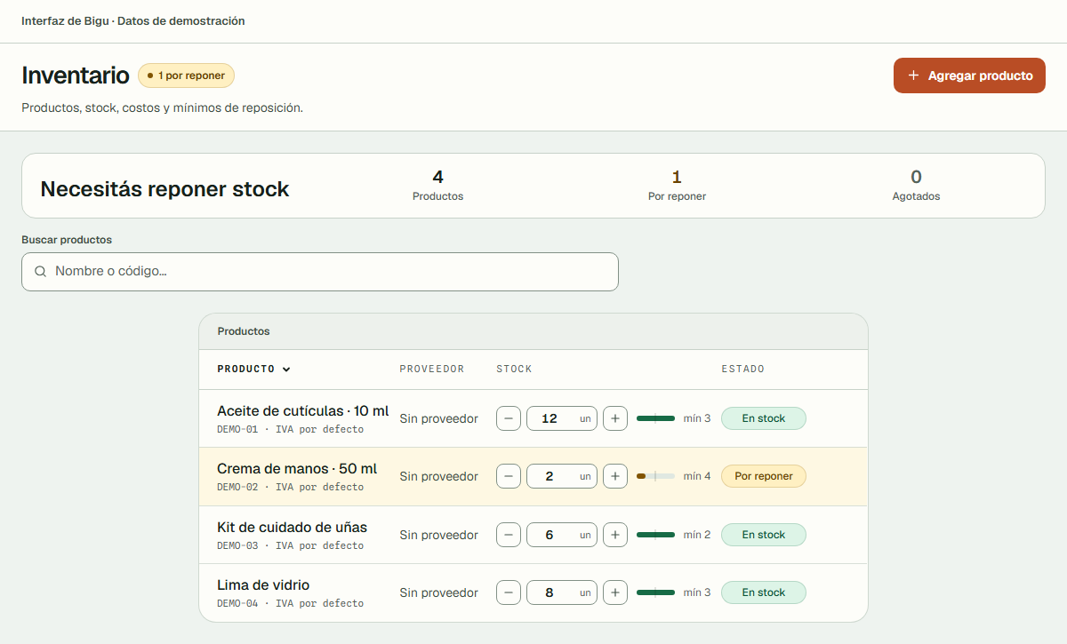Click the 1 por reponer header badge
Viewport: 1067px width, 644px height.
pos(186,76)
